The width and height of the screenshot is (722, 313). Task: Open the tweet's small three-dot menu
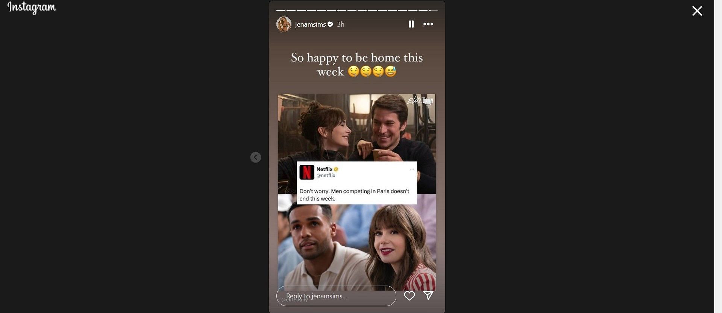tap(412, 169)
